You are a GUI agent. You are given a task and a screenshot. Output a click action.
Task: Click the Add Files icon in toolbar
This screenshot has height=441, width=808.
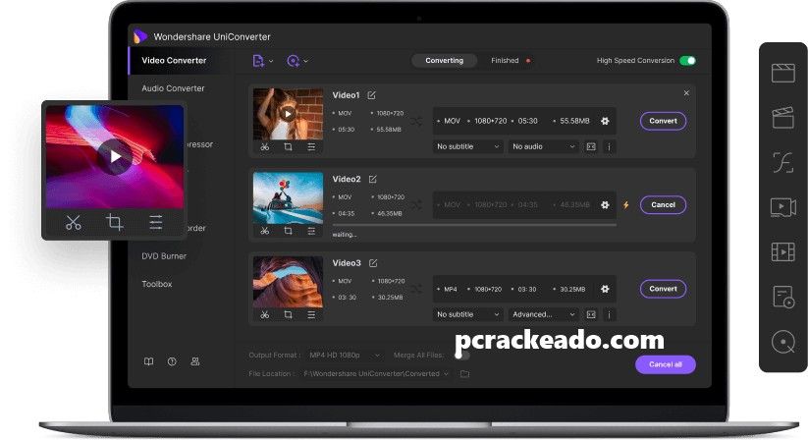(x=262, y=61)
